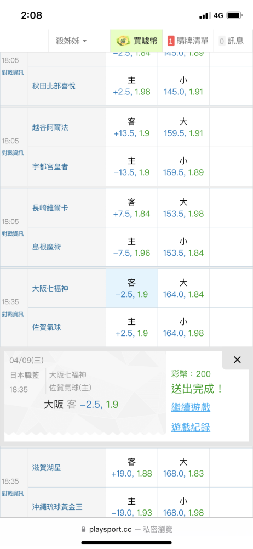This screenshot has width=253, height=549.
Task: Select 佐賀氣球 主 +2.5, 1.9 pick
Action: (x=132, y=327)
